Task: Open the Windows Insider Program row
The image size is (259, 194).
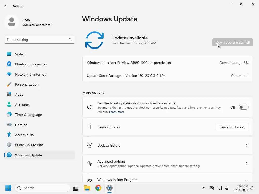Action: pyautogui.click(x=167, y=178)
